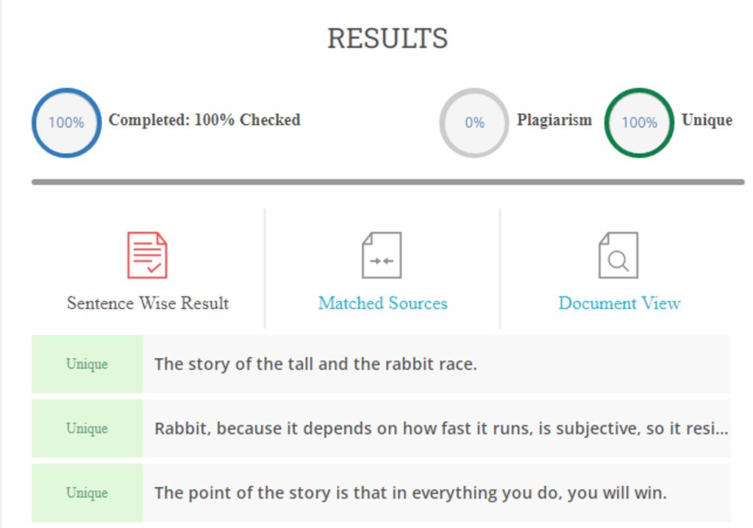The image size is (753, 528).
Task: Click the Matched Sources document icon
Action: (x=382, y=255)
